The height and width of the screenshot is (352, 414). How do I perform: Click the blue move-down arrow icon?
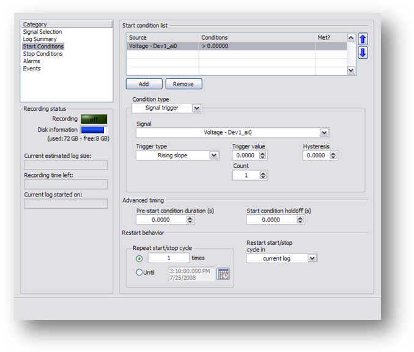pos(363,53)
